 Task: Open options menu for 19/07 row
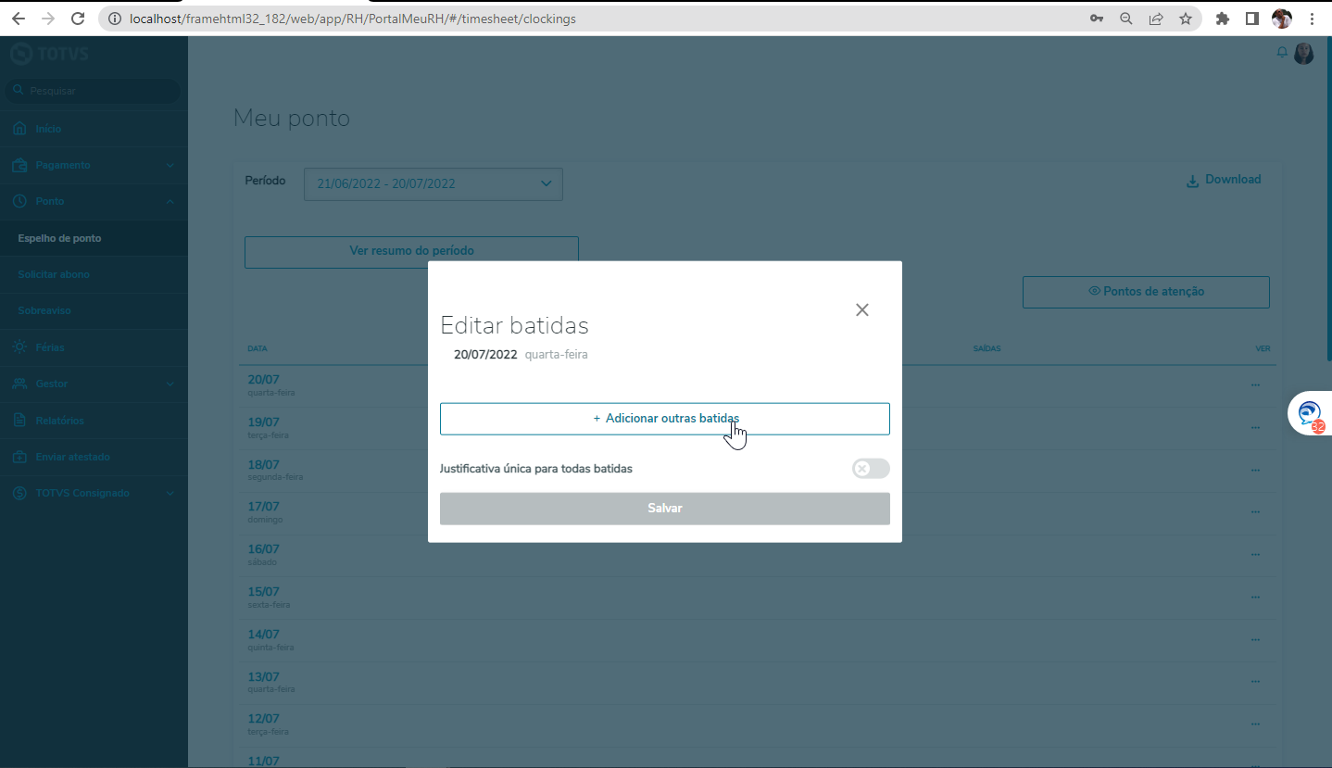click(x=1255, y=427)
